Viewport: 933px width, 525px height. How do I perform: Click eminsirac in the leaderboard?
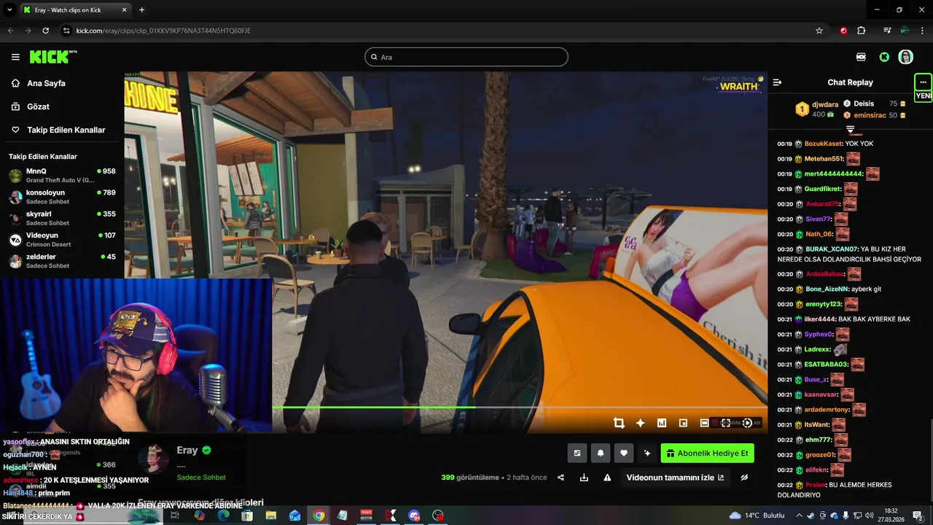pos(870,115)
